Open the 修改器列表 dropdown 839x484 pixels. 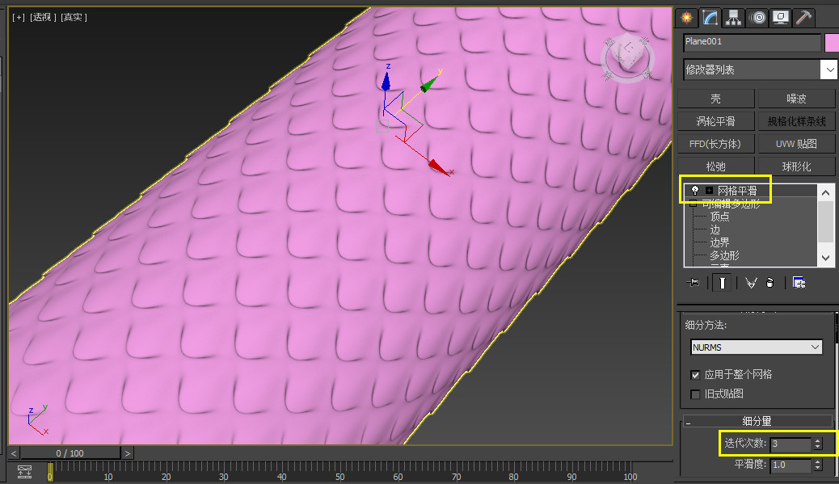point(760,69)
